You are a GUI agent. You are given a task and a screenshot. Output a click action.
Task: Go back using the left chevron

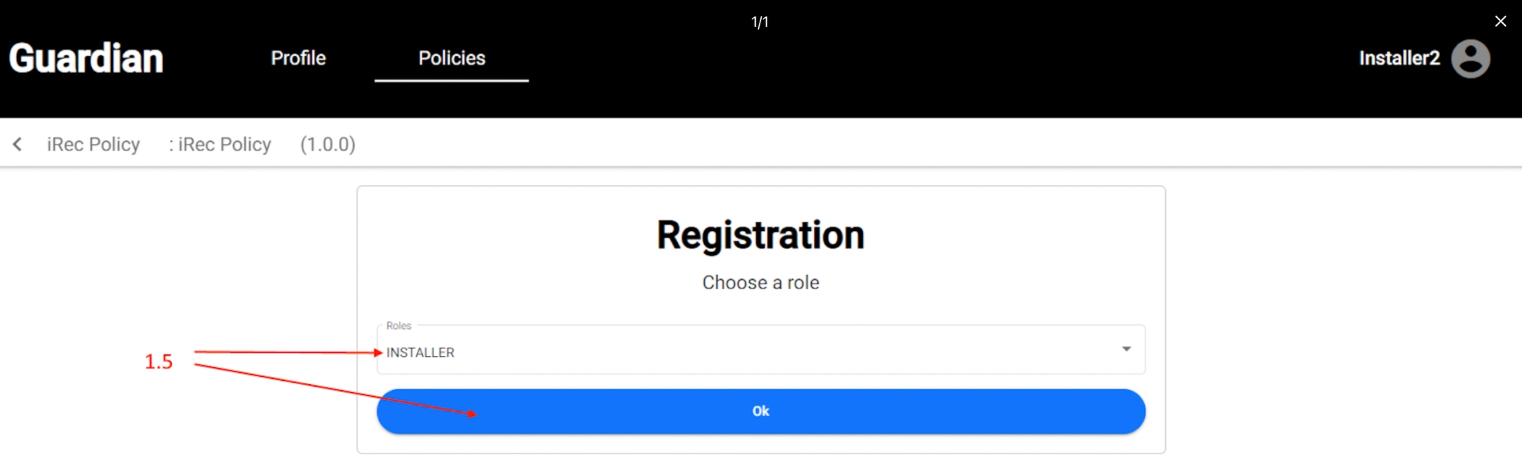[18, 144]
